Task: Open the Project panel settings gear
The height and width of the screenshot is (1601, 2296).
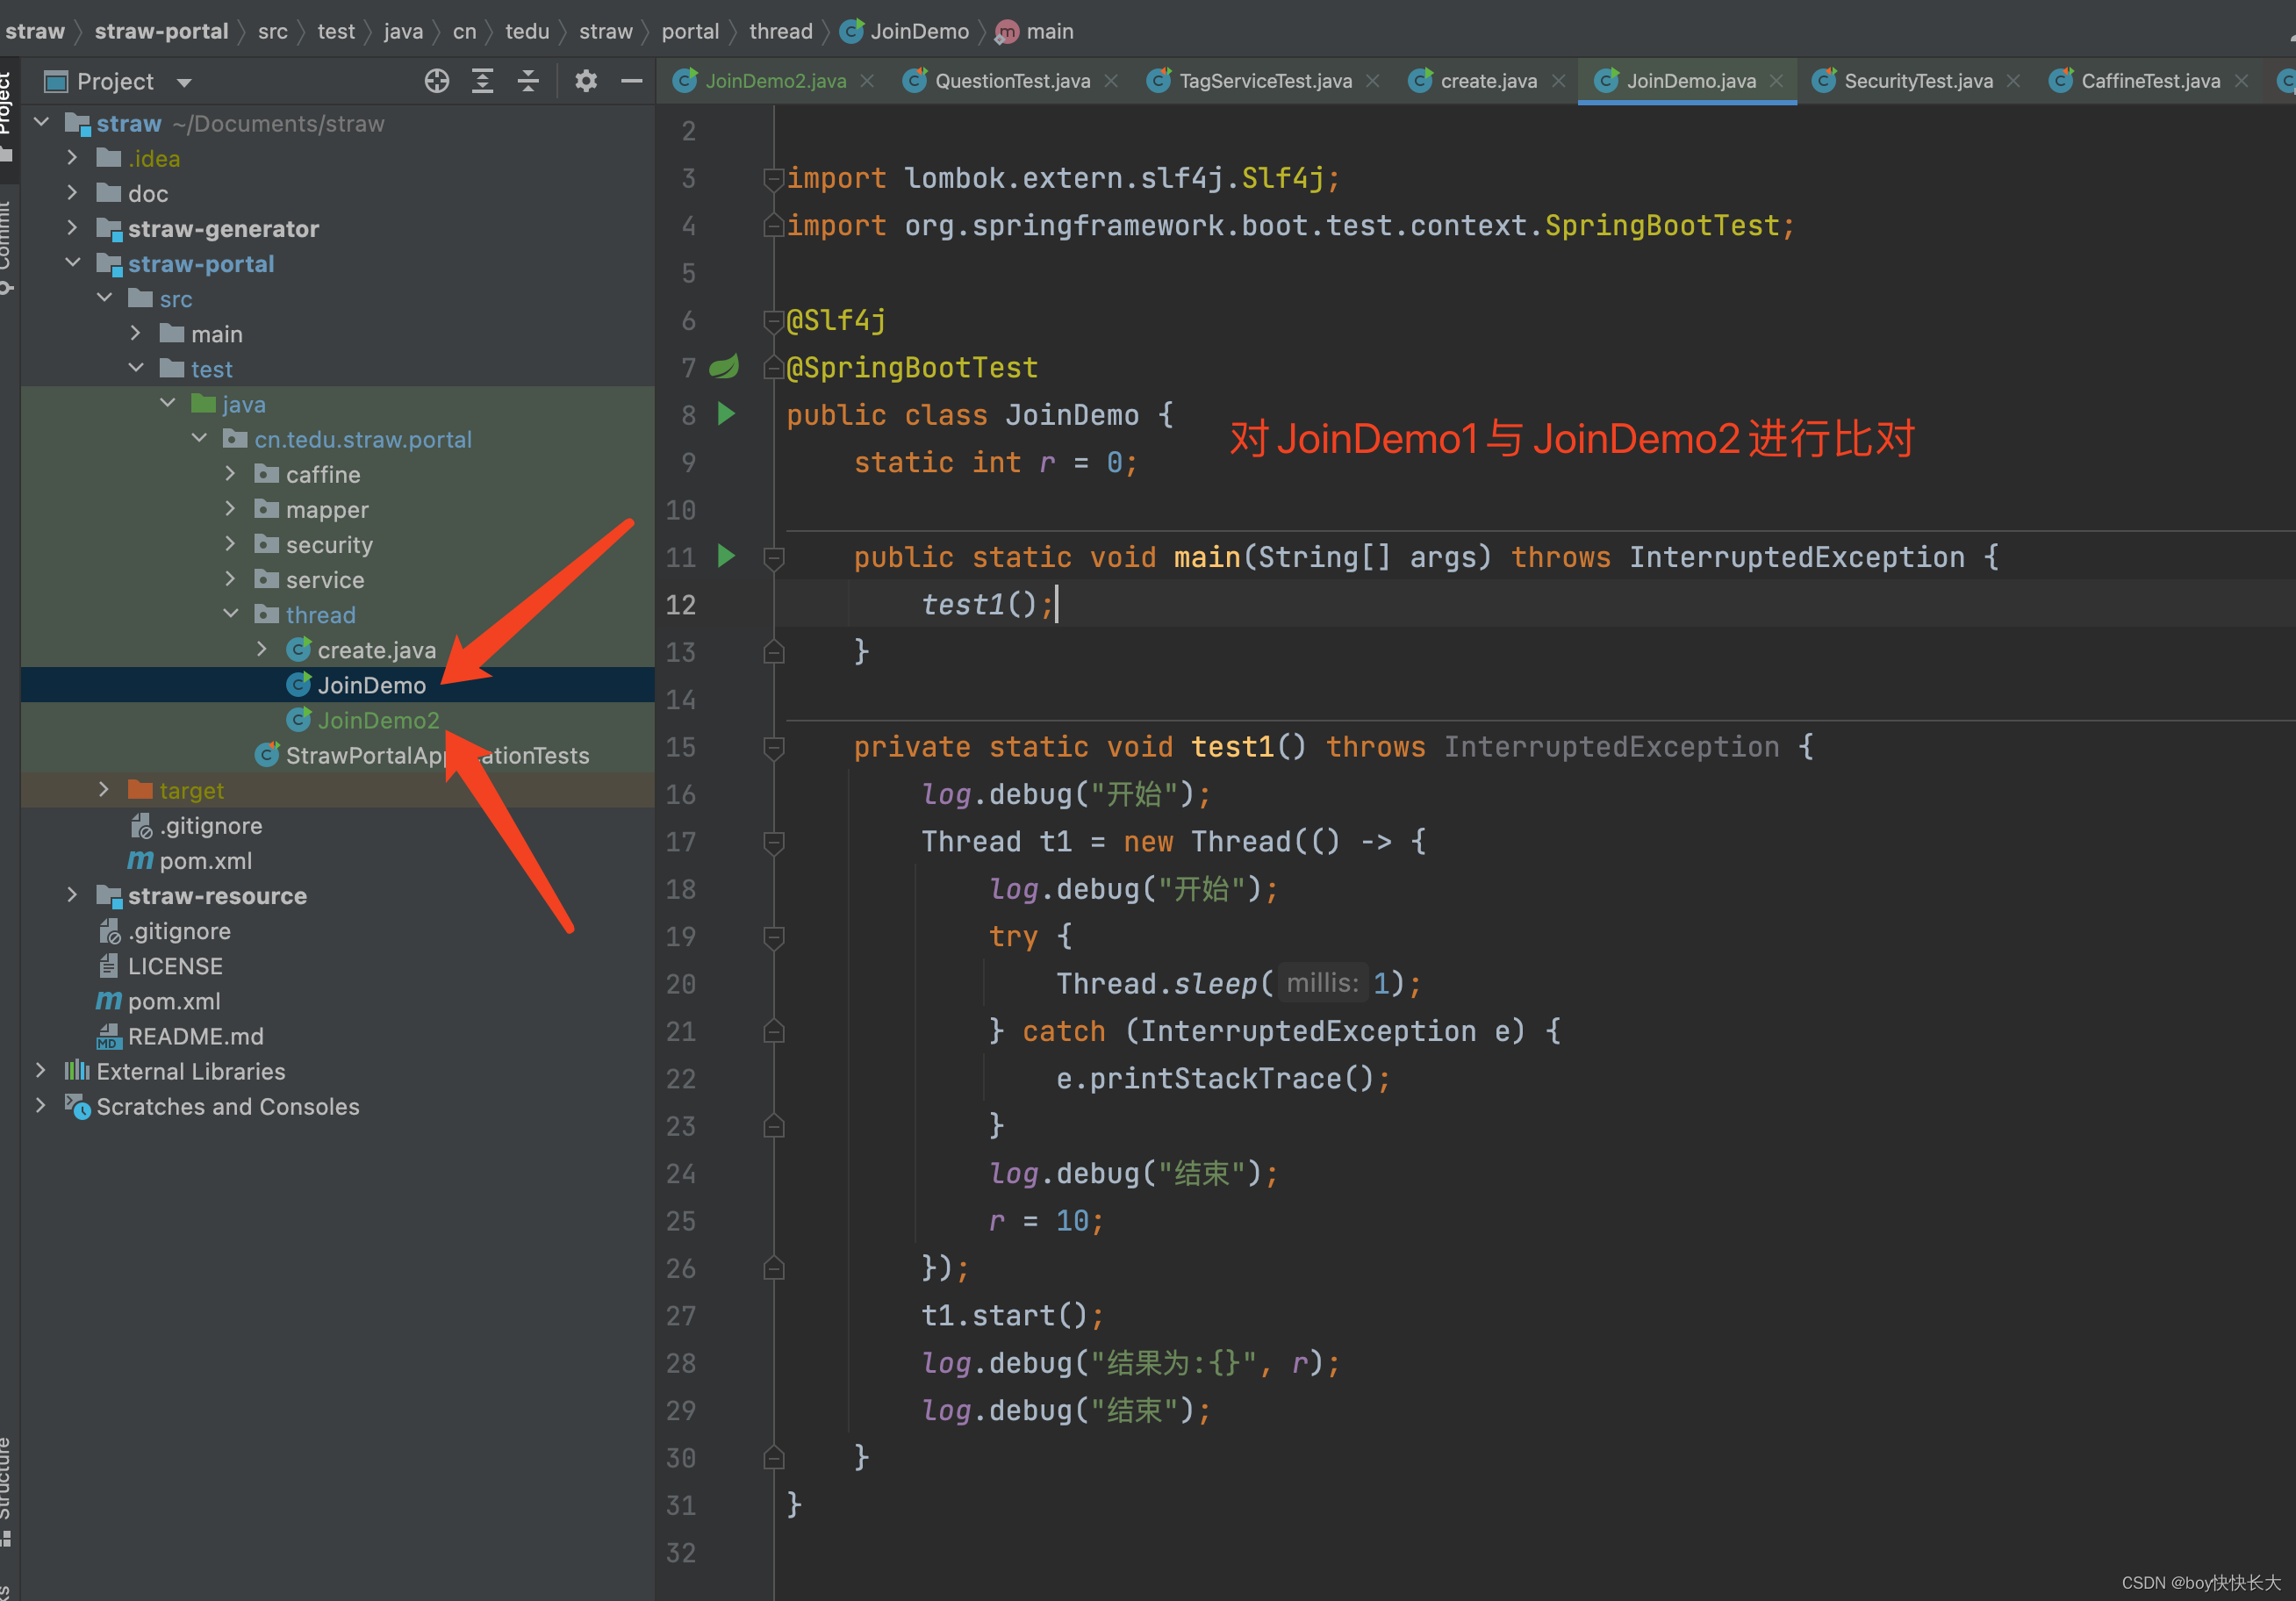Action: [x=586, y=81]
